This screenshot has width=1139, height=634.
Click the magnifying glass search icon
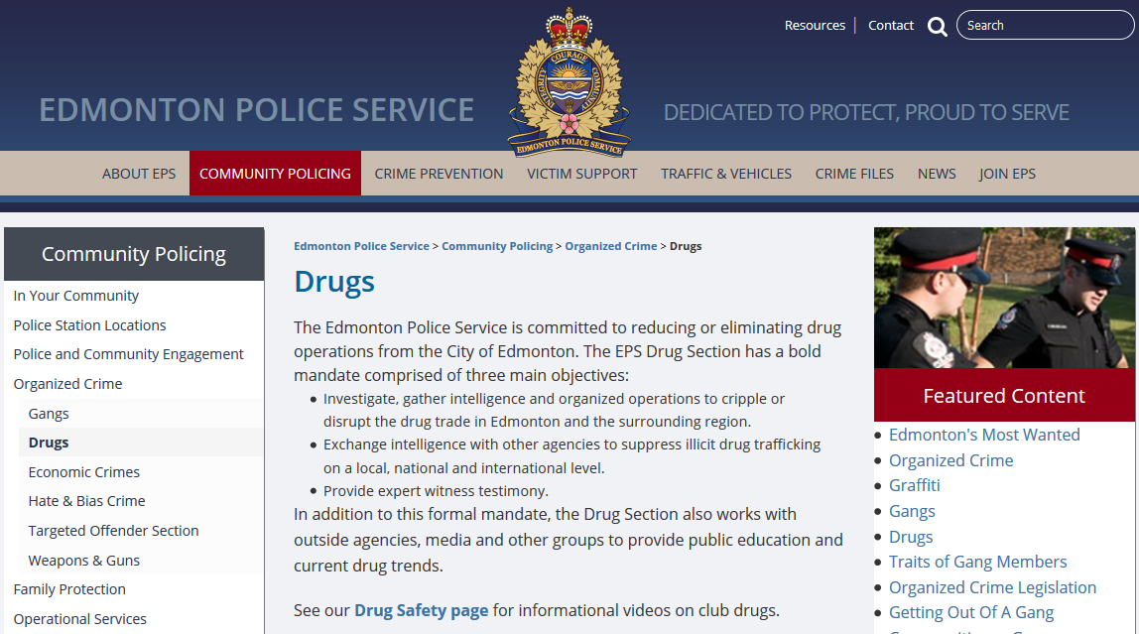[937, 27]
